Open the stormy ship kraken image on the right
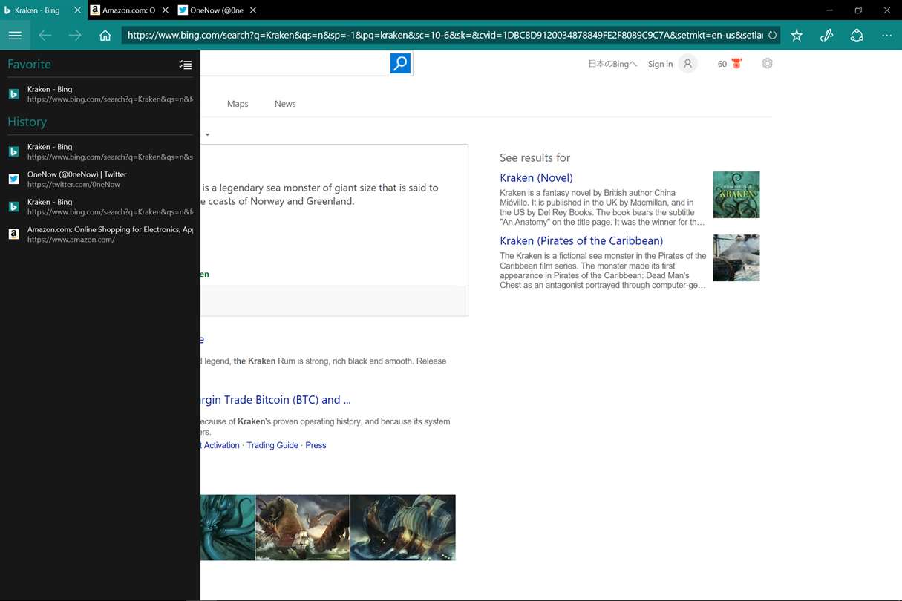This screenshot has width=902, height=601. (402, 528)
